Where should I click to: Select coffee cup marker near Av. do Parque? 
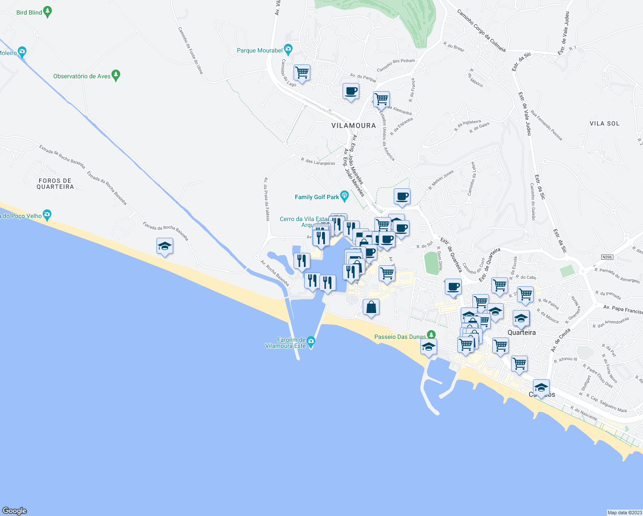pyautogui.click(x=351, y=92)
